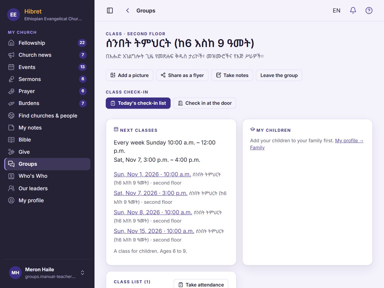
Task: Select Today's check-in list tab
Action: click(138, 103)
